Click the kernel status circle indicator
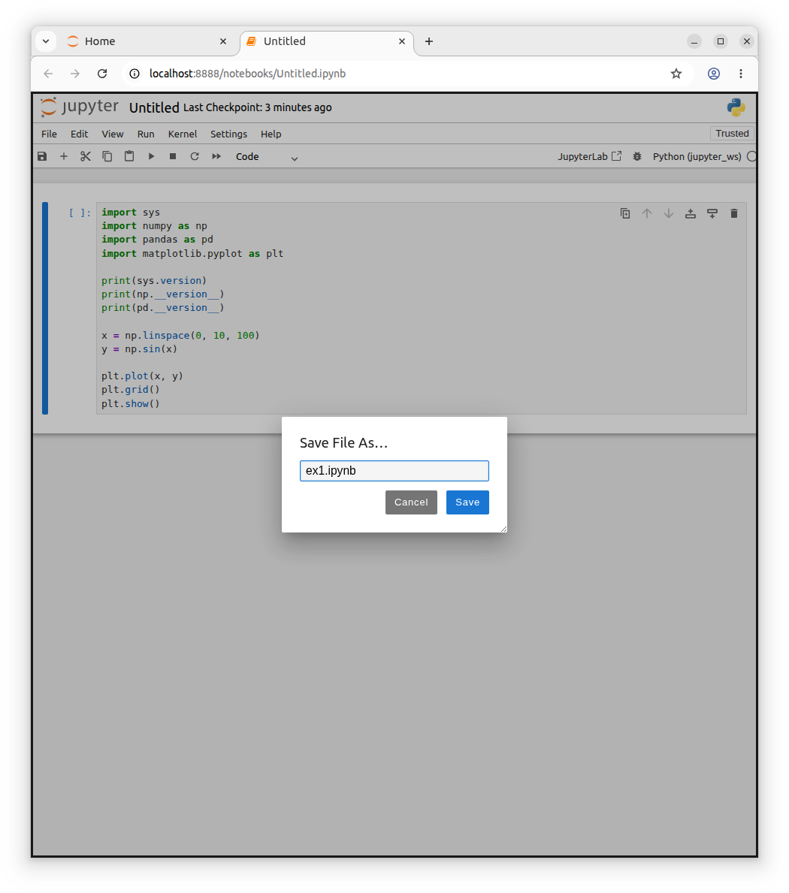The height and width of the screenshot is (893, 789). click(x=751, y=156)
